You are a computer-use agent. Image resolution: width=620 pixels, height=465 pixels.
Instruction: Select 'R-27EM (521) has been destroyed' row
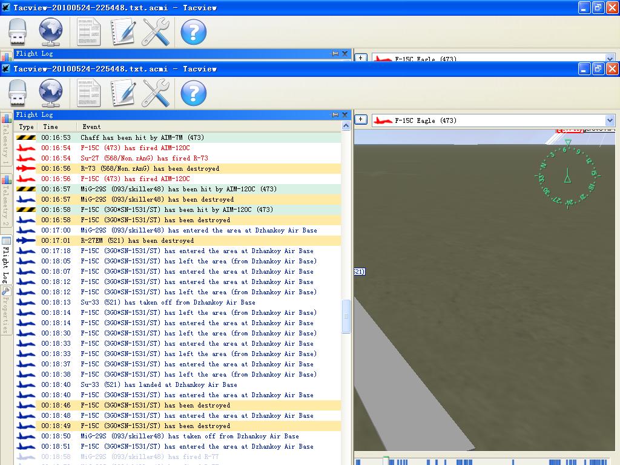point(178,240)
